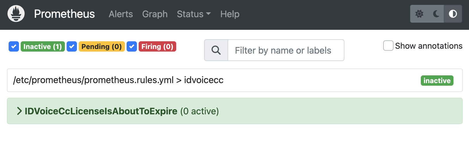Click the red Firing (0) badge
This screenshot has height=145, width=469.
pyautogui.click(x=157, y=46)
